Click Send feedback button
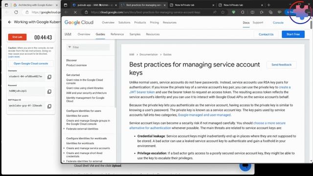Screen dimensions: 313x176 coord(281,65)
